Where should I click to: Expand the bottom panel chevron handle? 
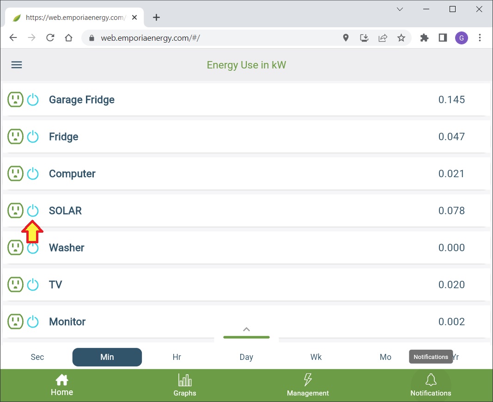pos(246,330)
